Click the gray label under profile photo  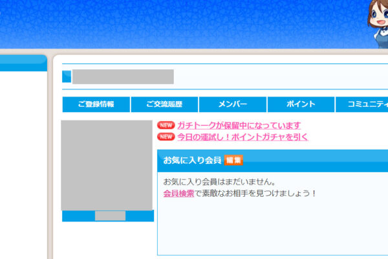110,216
